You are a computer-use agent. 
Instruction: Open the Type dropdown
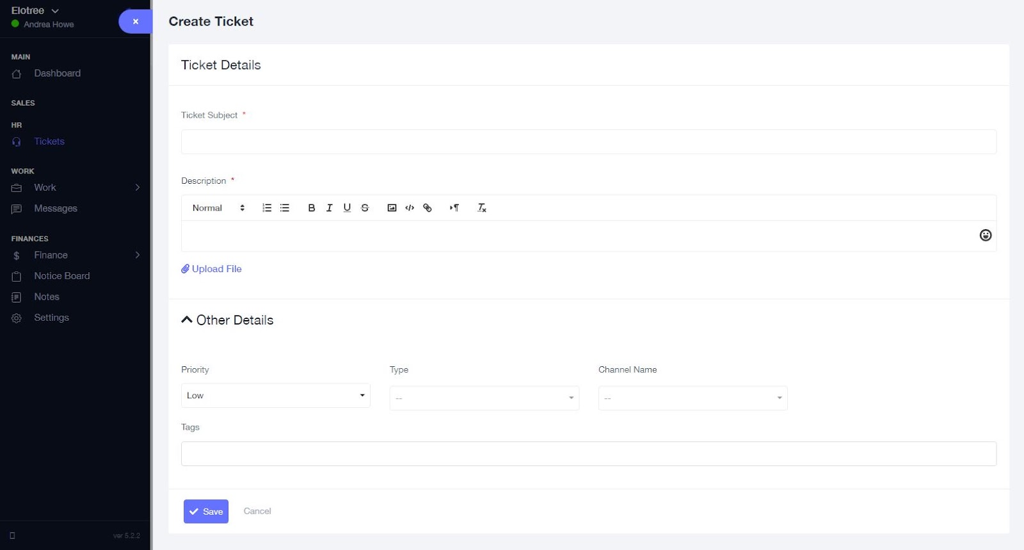pyautogui.click(x=484, y=398)
